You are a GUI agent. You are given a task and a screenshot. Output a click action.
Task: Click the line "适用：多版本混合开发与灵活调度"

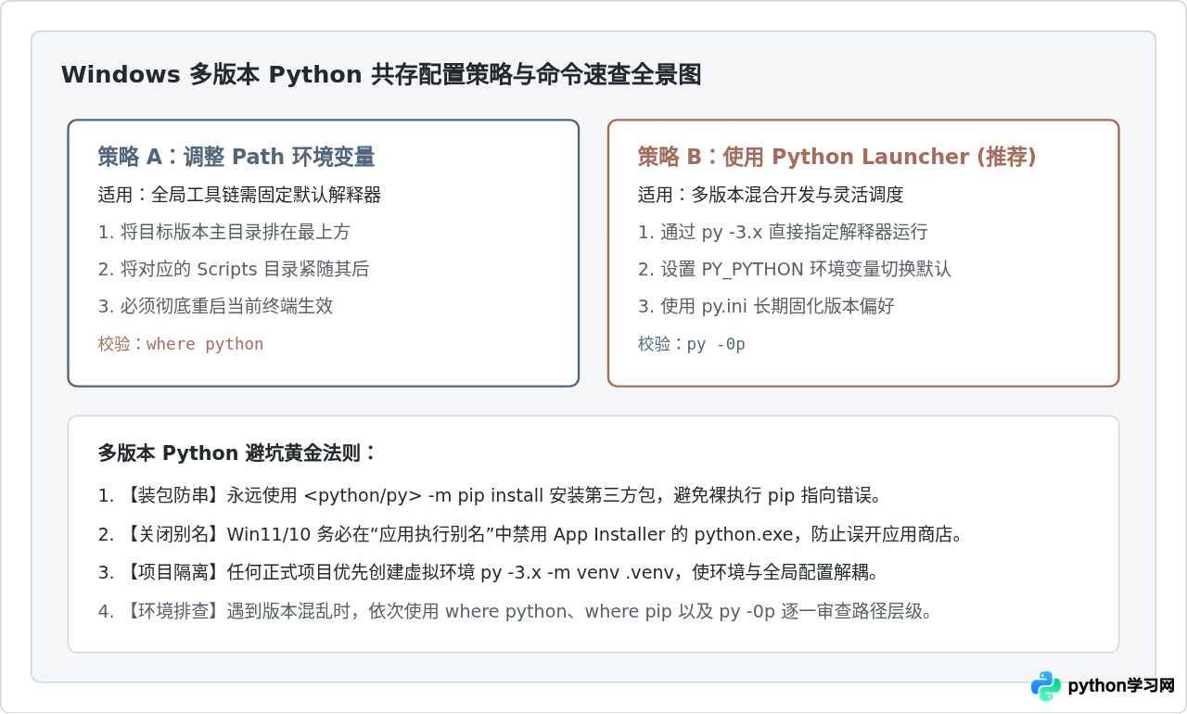(x=771, y=195)
